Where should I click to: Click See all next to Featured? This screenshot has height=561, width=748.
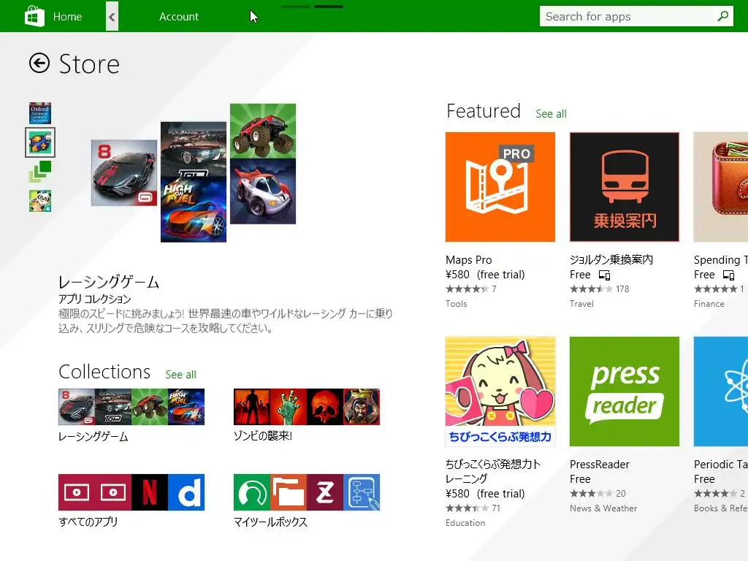(551, 113)
